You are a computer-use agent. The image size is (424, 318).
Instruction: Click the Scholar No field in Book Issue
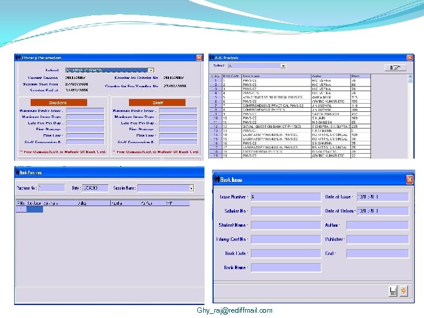(286, 211)
